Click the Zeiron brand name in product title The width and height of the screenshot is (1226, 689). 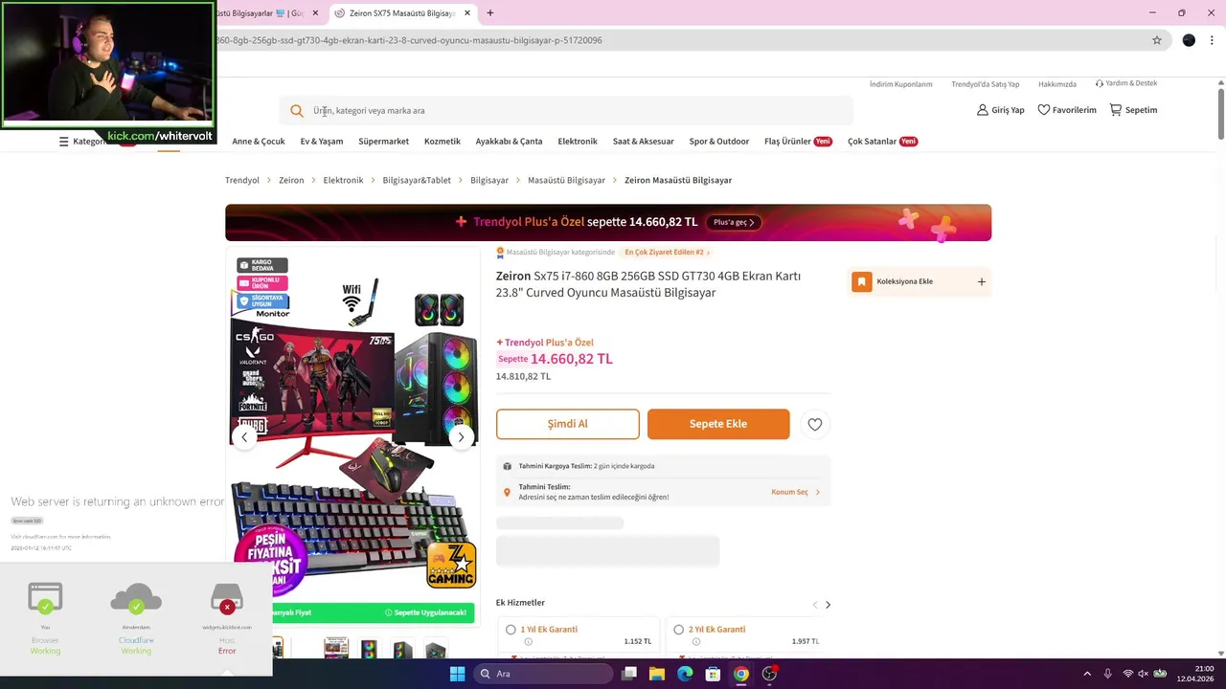tap(513, 276)
